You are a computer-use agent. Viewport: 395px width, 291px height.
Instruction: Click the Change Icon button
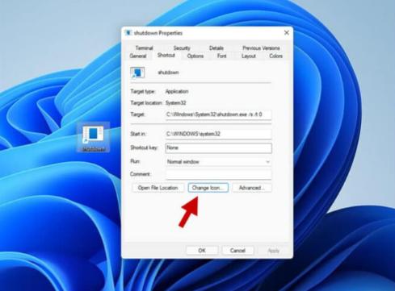208,188
